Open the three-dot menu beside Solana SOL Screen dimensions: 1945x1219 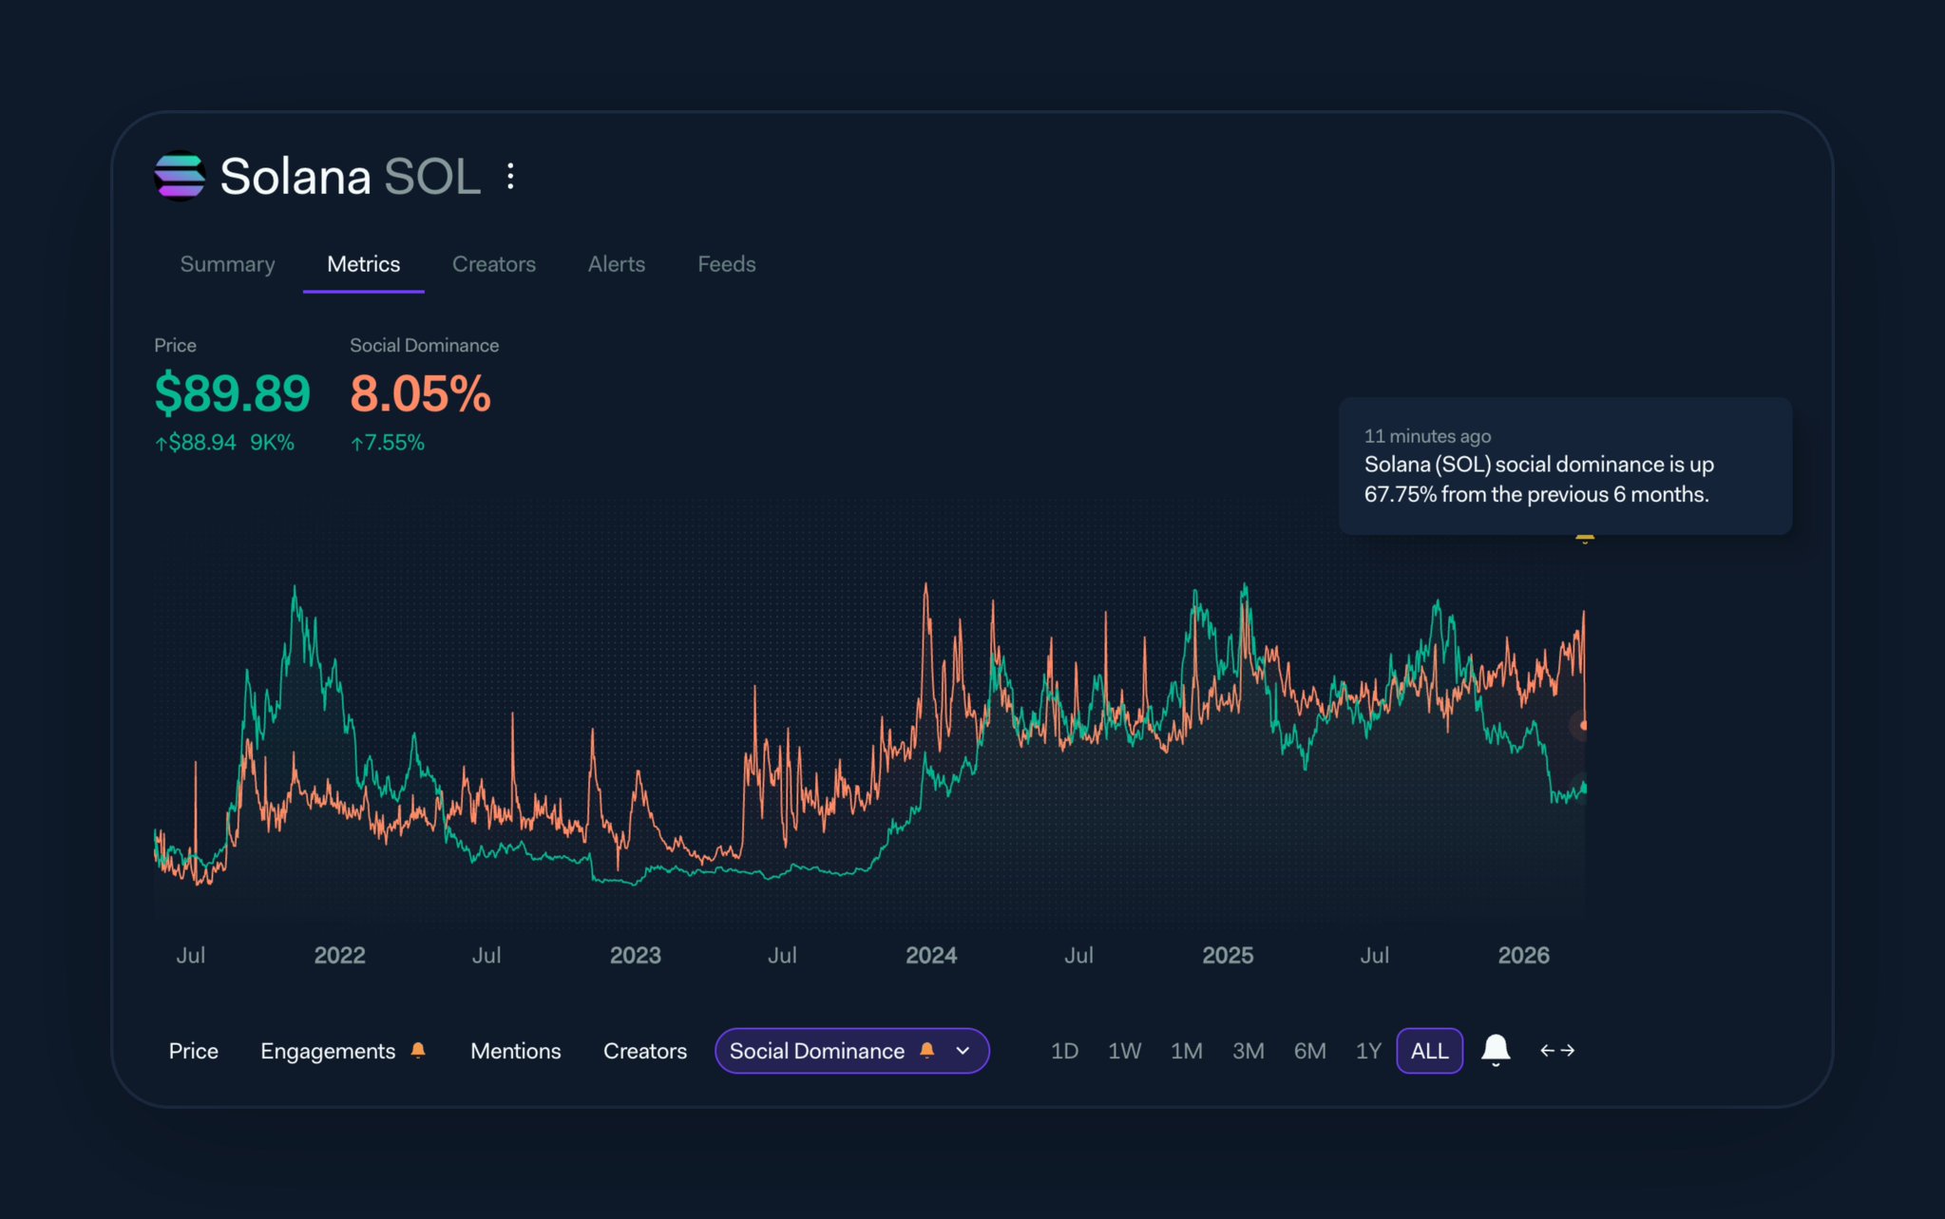(x=511, y=177)
